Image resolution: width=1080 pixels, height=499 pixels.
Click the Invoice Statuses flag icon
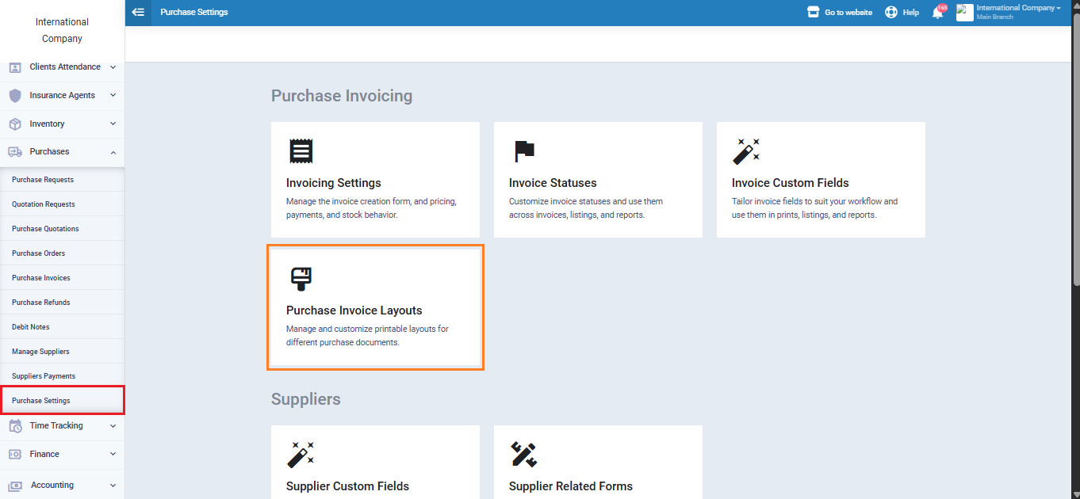523,150
